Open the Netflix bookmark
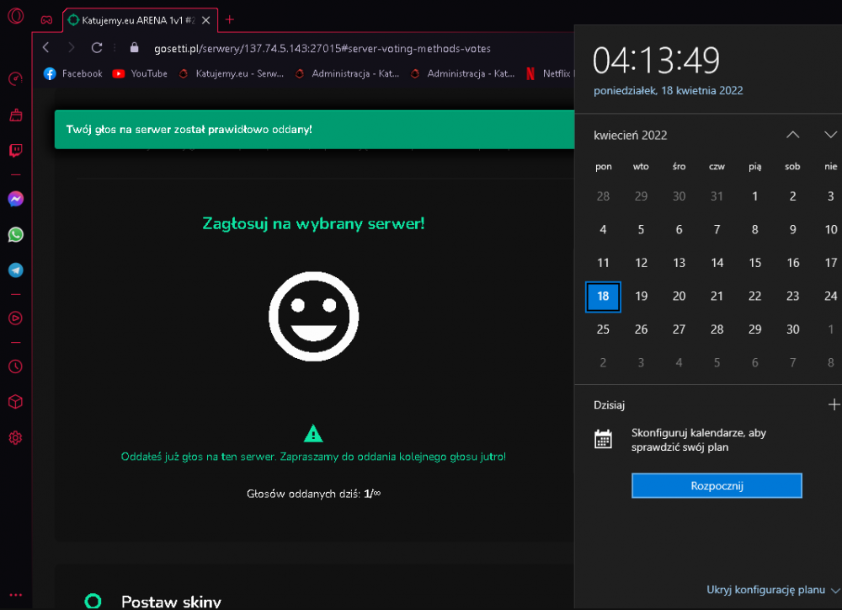The height and width of the screenshot is (610, 842). 549,73
